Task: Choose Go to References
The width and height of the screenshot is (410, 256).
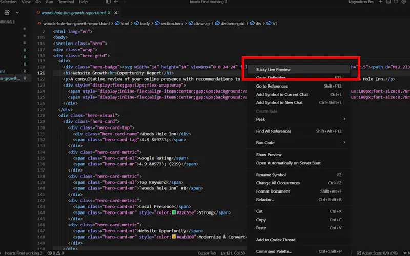Action: [x=299, y=86]
